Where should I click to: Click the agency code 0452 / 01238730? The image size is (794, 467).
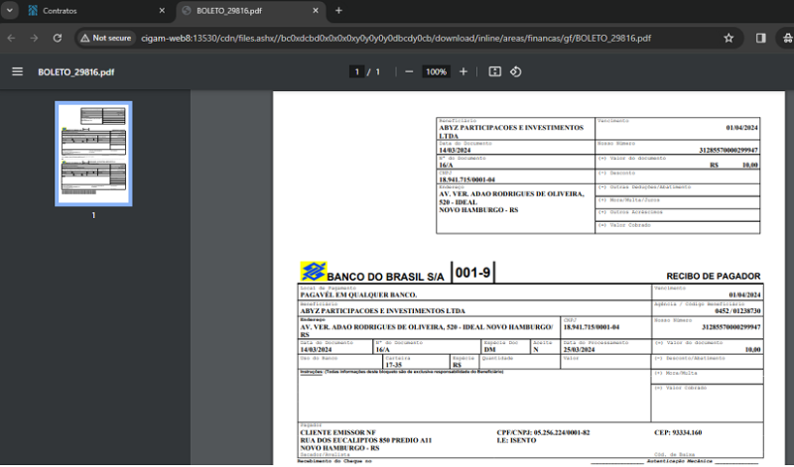(x=737, y=311)
